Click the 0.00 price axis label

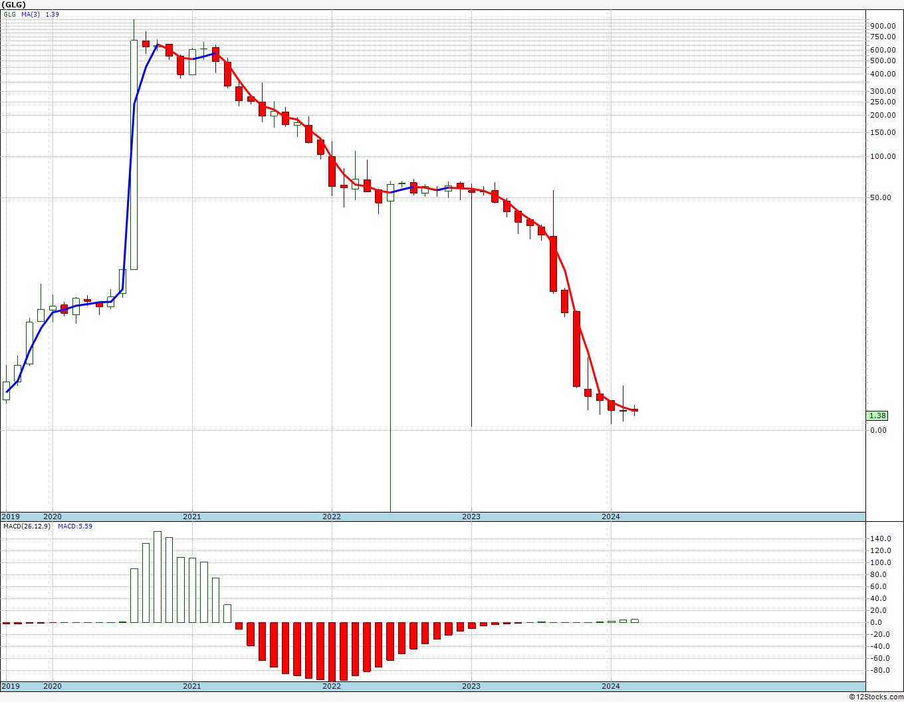879,430
